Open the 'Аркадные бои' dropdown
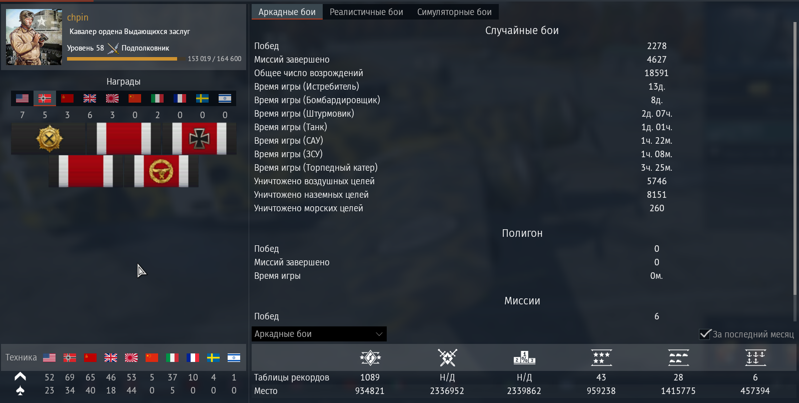The height and width of the screenshot is (403, 799). [319, 334]
